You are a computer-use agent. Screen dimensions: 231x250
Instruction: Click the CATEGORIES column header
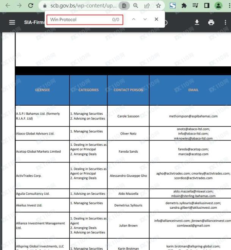pos(89,90)
